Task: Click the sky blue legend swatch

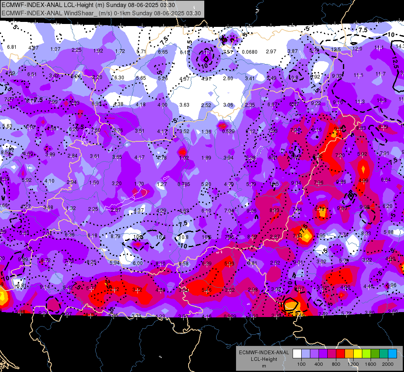Action: pyautogui.click(x=392, y=354)
